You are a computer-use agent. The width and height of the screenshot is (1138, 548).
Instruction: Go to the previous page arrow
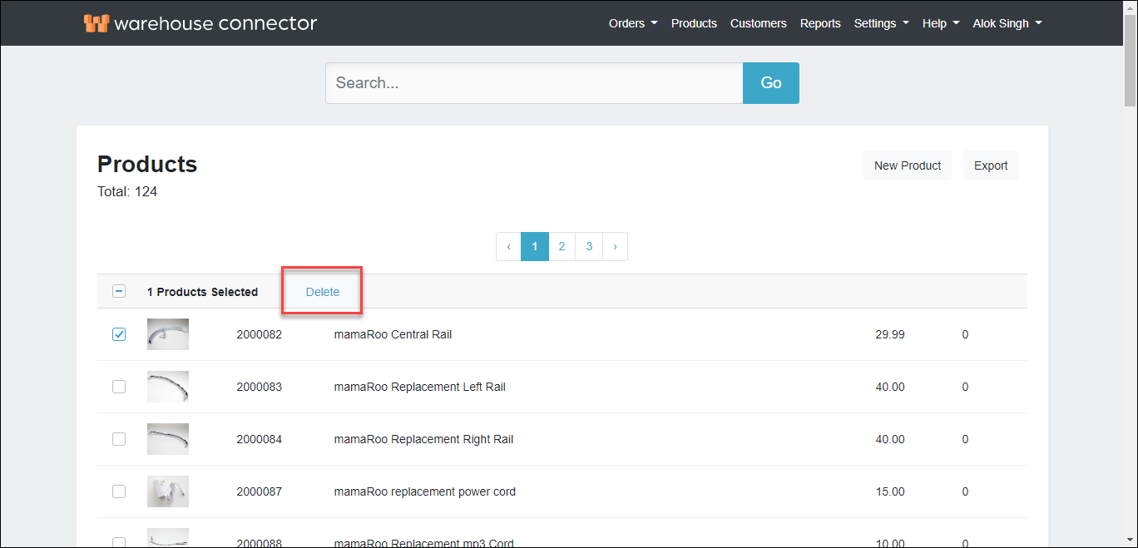508,247
